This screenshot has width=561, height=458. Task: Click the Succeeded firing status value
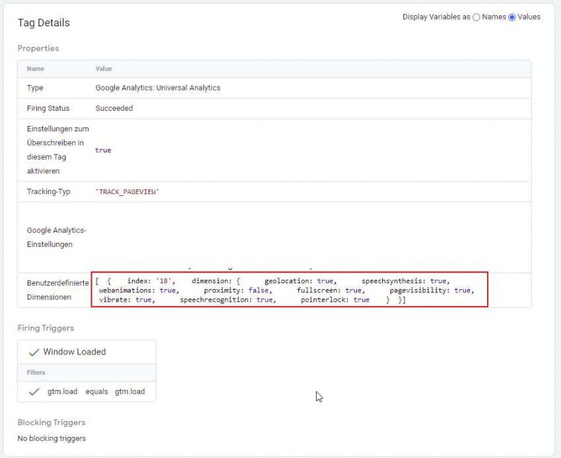[x=114, y=107]
